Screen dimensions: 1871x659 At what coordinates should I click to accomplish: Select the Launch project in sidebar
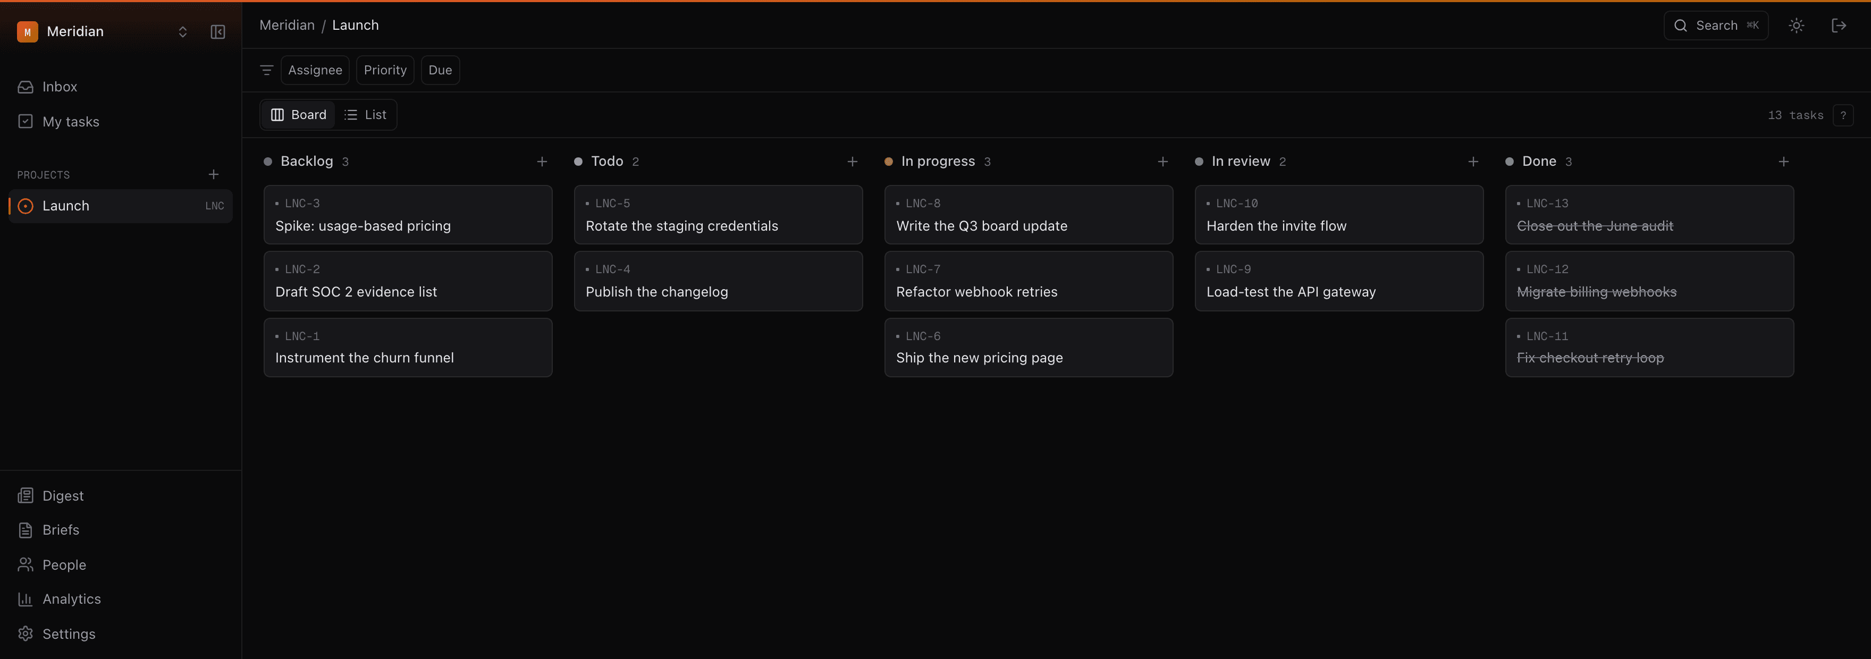121,206
